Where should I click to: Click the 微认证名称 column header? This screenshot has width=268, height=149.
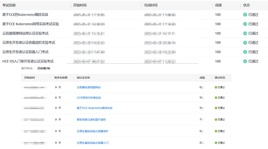coord(83,78)
